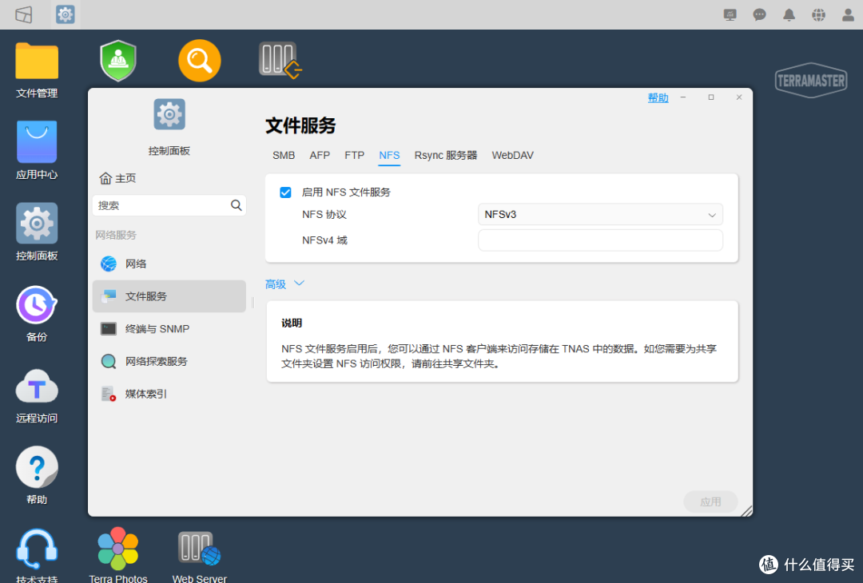Image resolution: width=863 pixels, height=583 pixels.
Task: Click the NFSv4 域 input field
Action: (x=600, y=240)
